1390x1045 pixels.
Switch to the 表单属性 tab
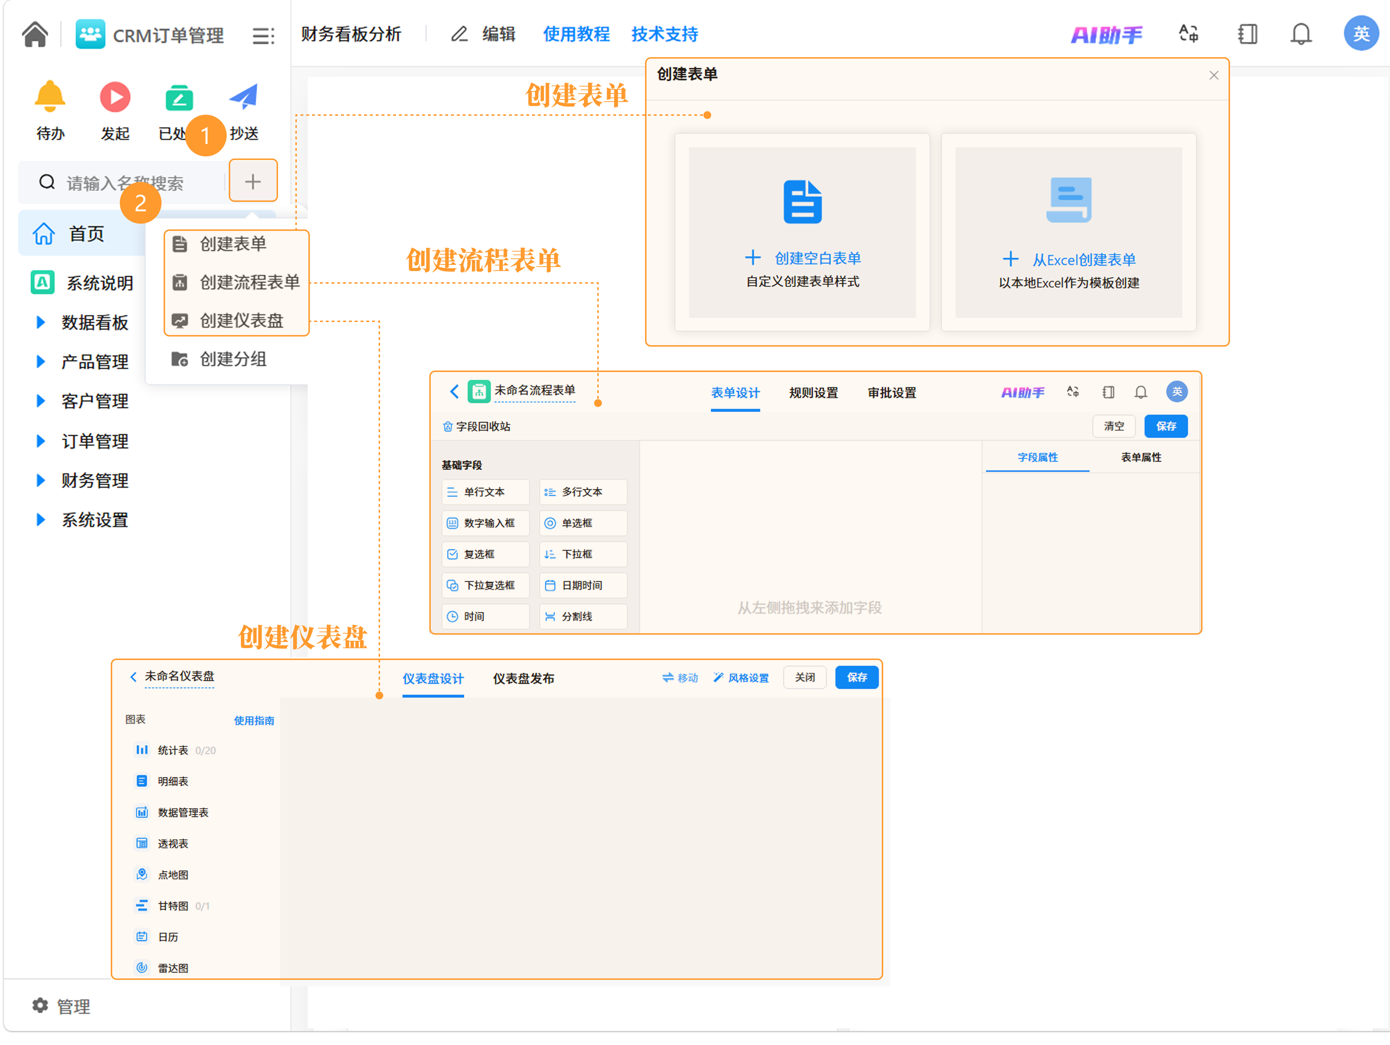tap(1141, 458)
